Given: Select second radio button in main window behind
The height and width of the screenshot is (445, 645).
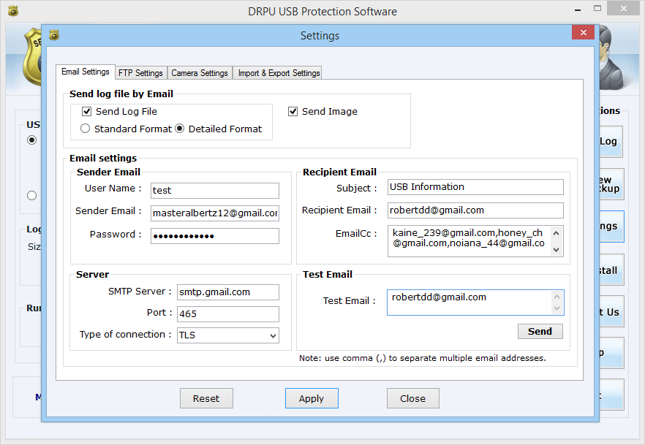Looking at the screenshot, I should [x=31, y=196].
